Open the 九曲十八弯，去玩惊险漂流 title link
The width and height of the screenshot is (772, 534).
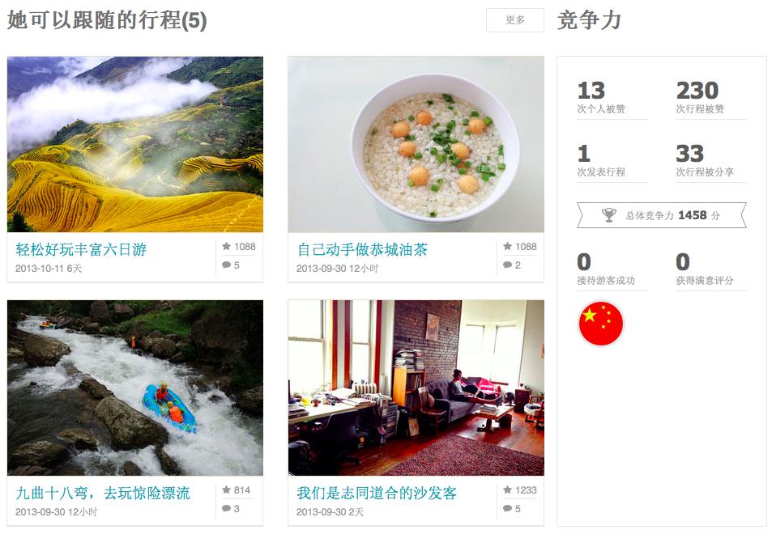tap(102, 493)
